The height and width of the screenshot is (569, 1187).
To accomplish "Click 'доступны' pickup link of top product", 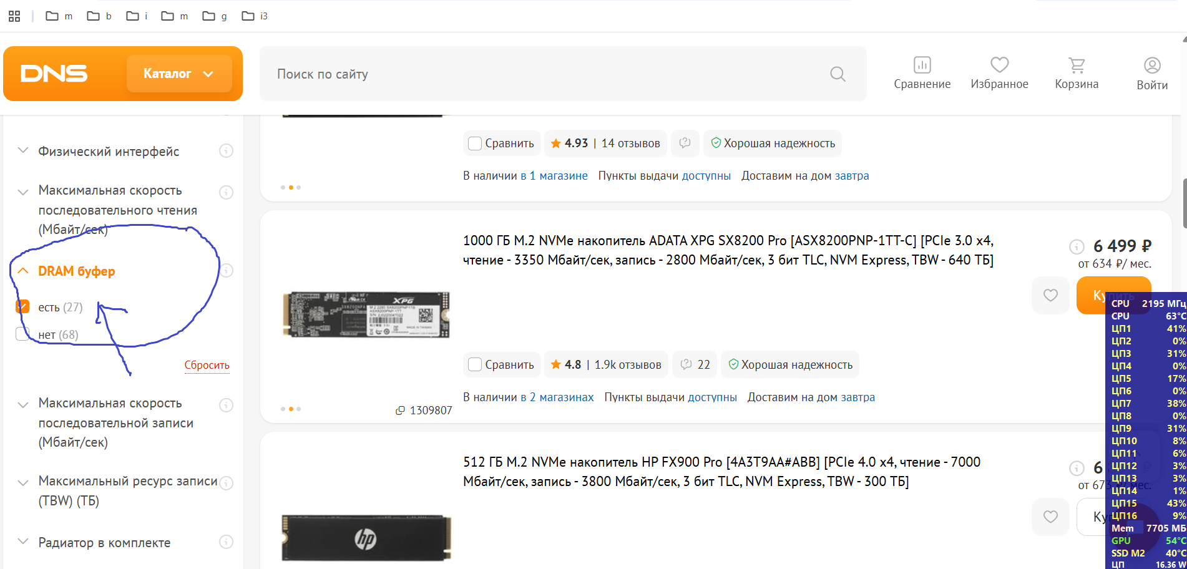I will pos(706,176).
